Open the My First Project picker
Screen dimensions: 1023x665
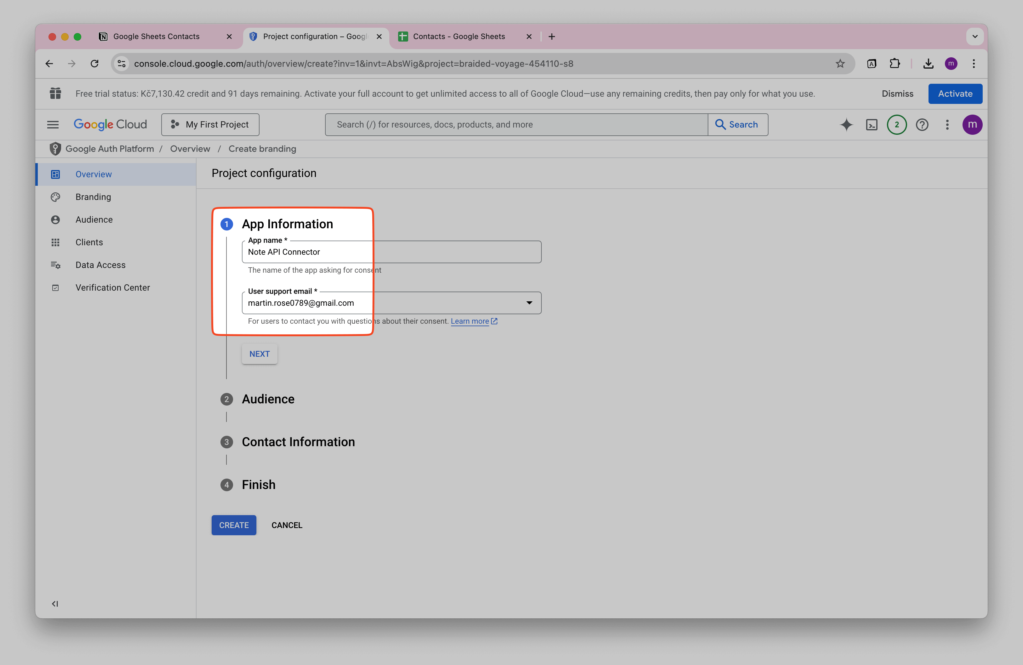point(210,125)
